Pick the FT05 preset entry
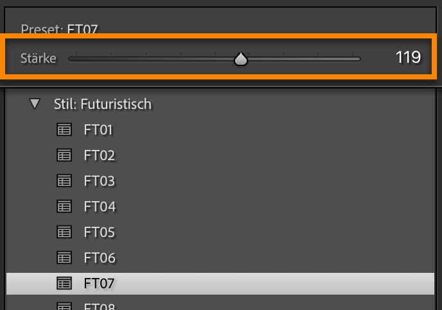The image size is (442, 310). 99,232
